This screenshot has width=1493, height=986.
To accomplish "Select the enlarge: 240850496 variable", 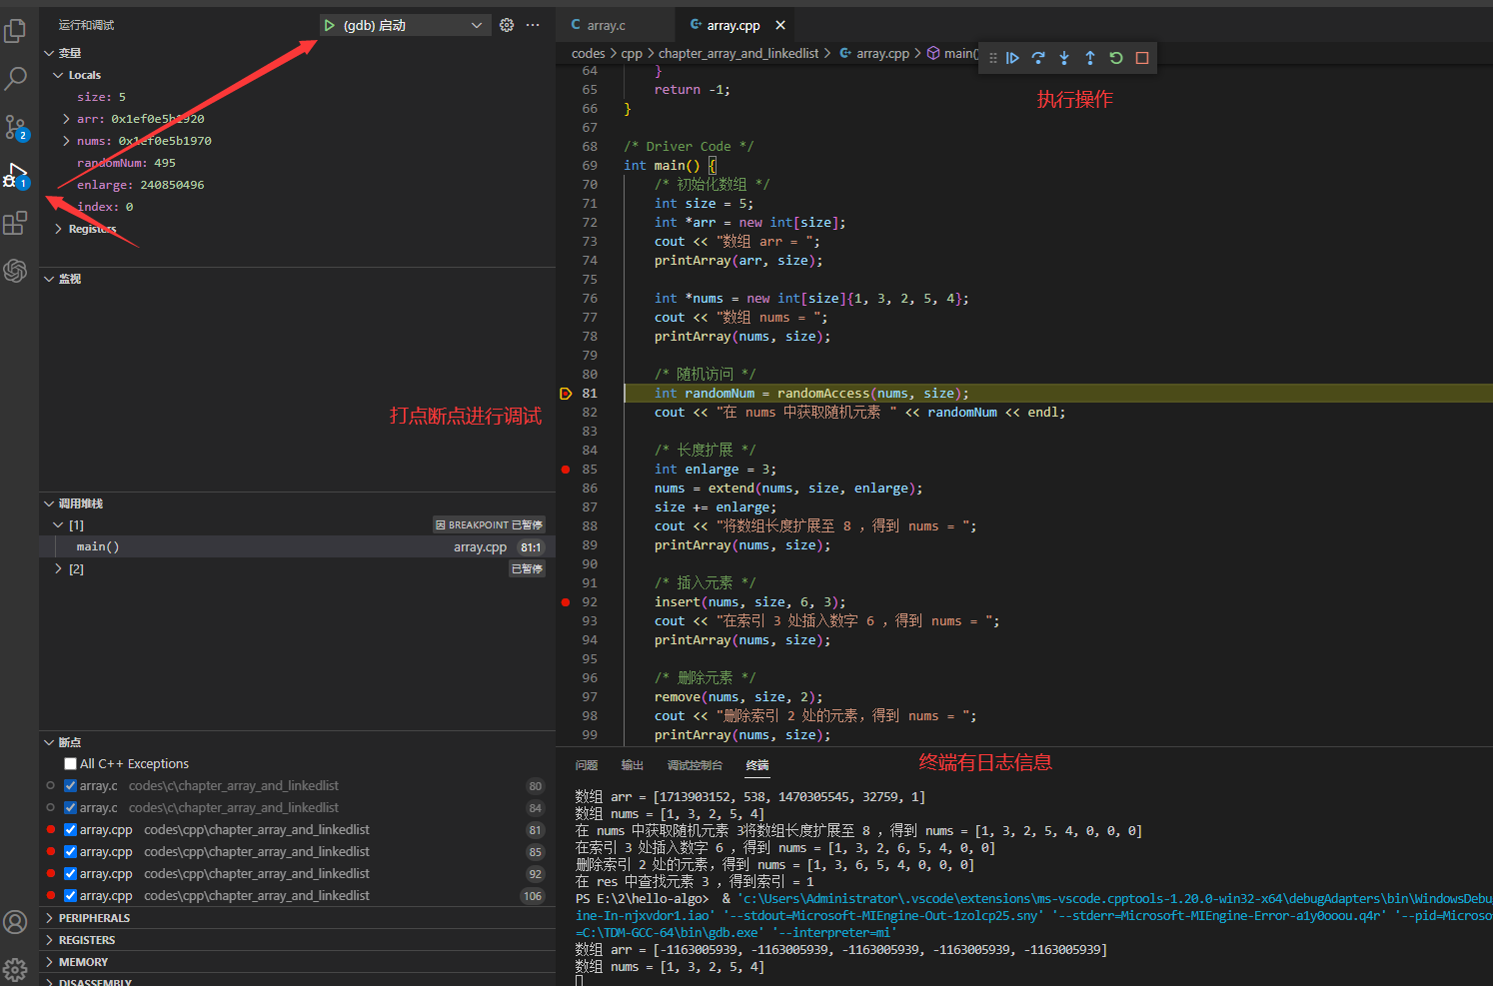I will point(297,185).
